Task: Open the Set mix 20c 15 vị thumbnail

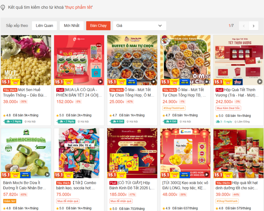Action: click(79, 153)
